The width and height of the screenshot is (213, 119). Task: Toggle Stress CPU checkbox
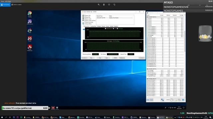coord(85,16)
